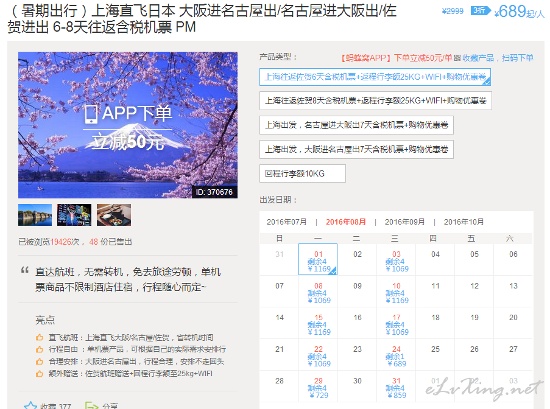
Task: Select 上海往返佐贺8天含税机票 product option
Action: click(376, 101)
